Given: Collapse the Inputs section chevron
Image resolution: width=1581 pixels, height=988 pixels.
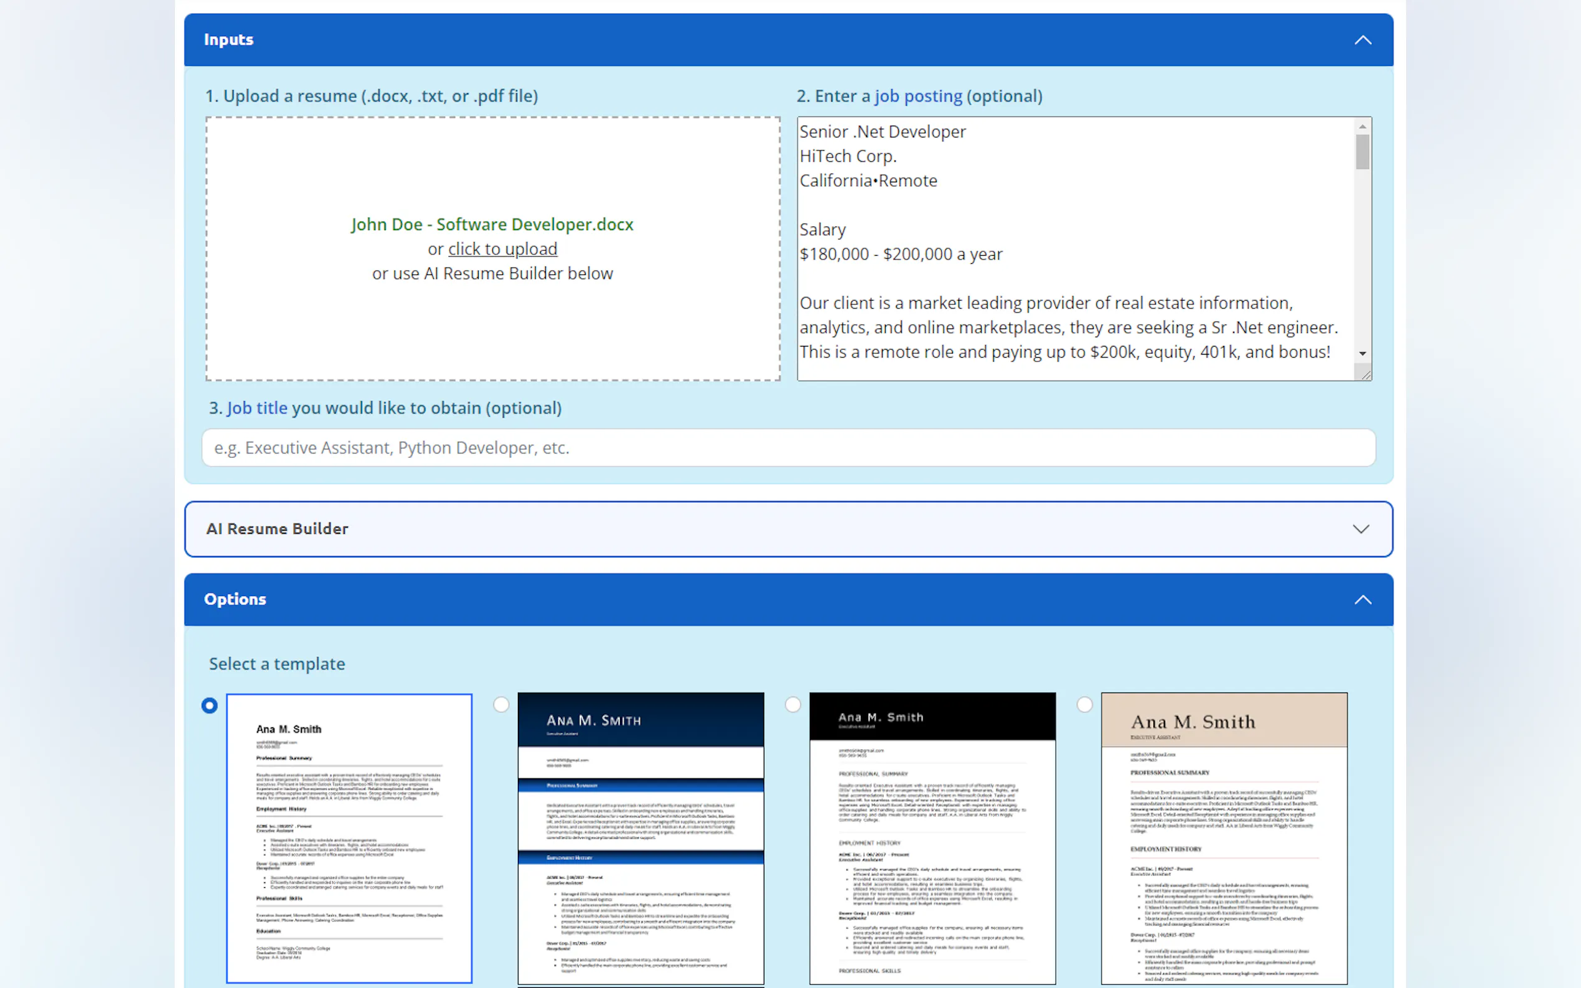Looking at the screenshot, I should [x=1362, y=40].
